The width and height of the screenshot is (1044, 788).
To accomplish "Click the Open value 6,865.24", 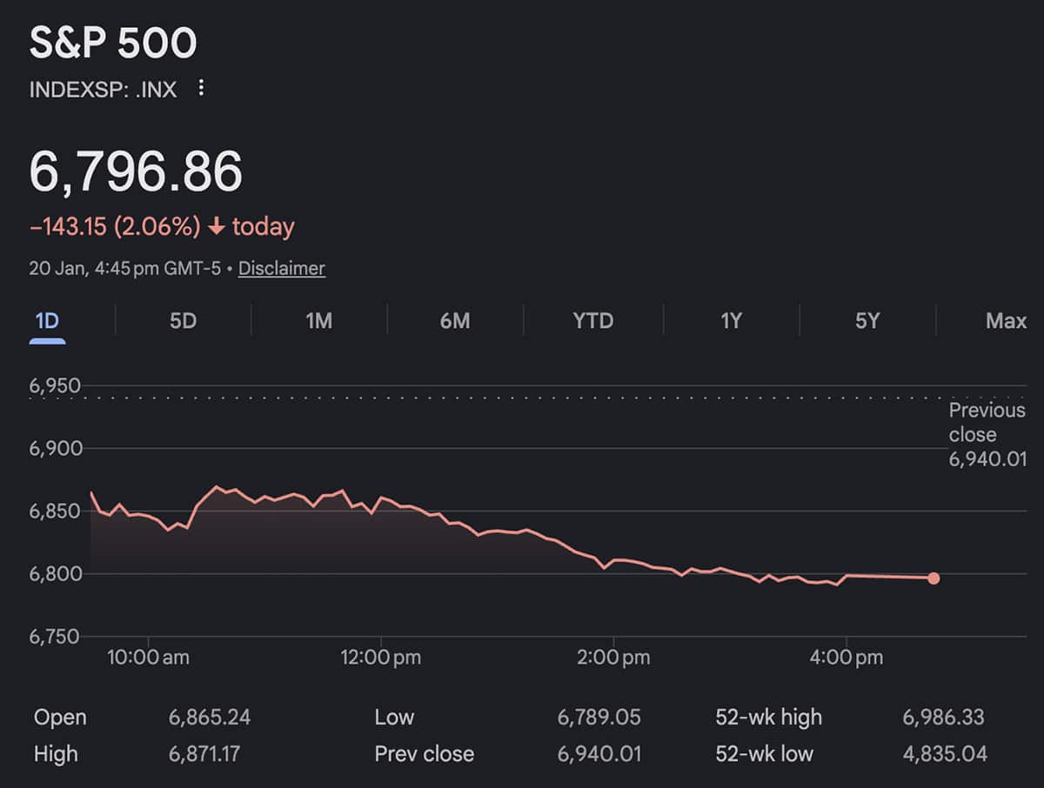I will tap(211, 717).
